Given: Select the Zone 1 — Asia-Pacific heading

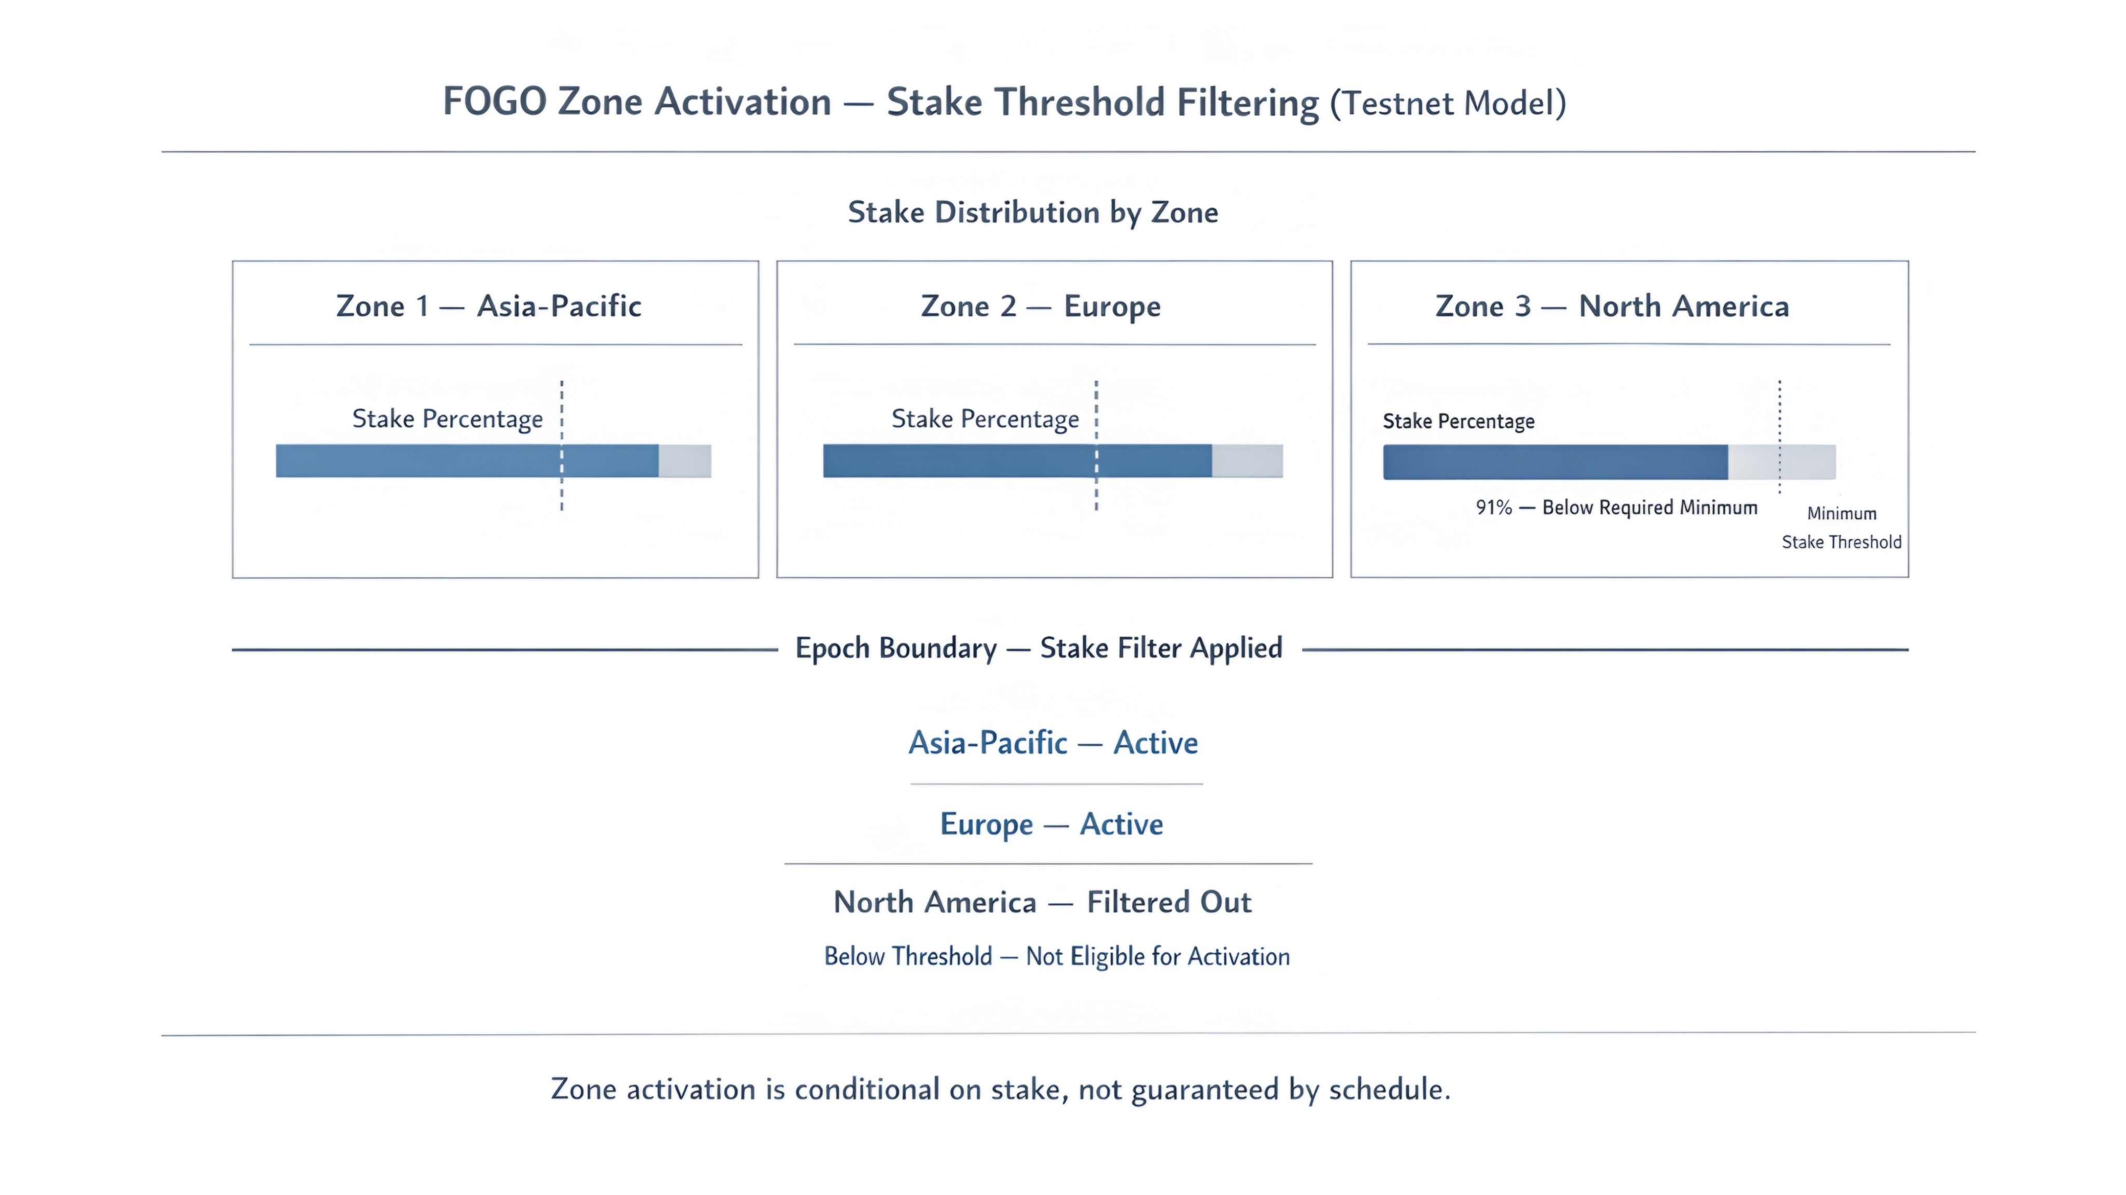Looking at the screenshot, I should pos(488,306).
